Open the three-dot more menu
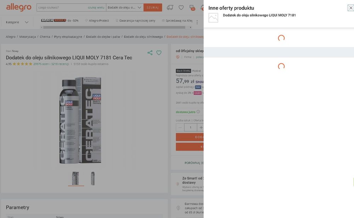Screen dimensions: 354x218 (x=197, y=22)
